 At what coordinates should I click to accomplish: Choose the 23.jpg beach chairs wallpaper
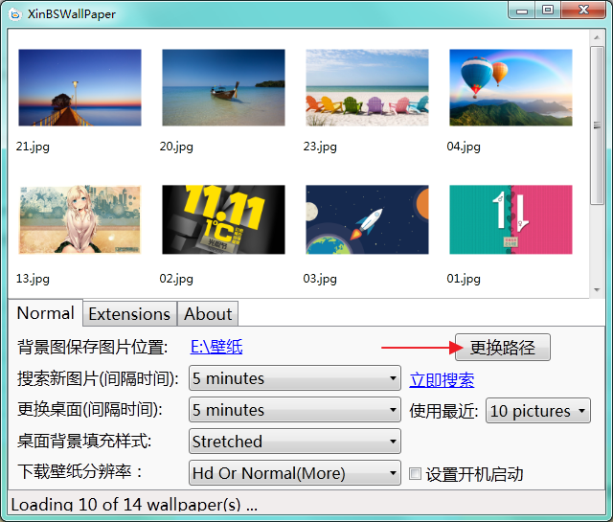click(367, 88)
